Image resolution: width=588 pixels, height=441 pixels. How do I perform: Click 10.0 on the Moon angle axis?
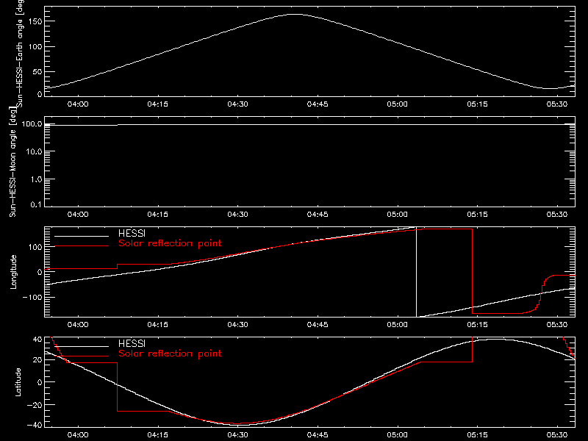pyautogui.click(x=34, y=151)
